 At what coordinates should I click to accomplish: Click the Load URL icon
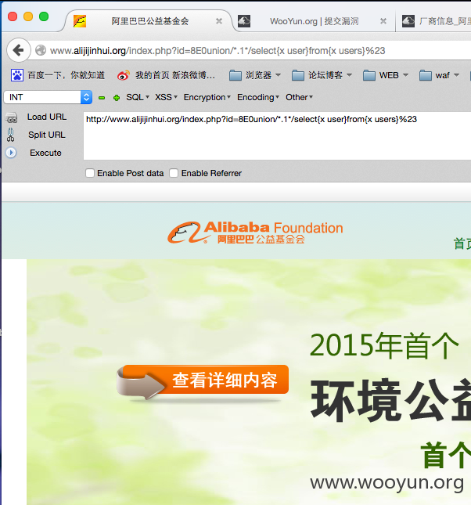12,117
